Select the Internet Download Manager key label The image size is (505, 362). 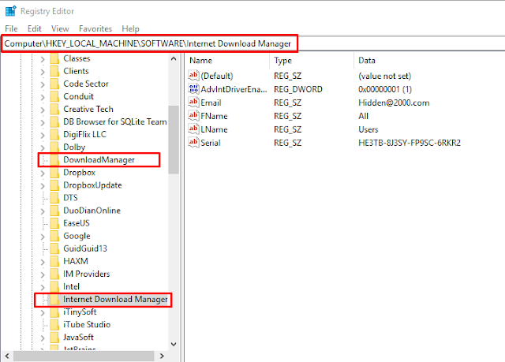[x=115, y=299]
